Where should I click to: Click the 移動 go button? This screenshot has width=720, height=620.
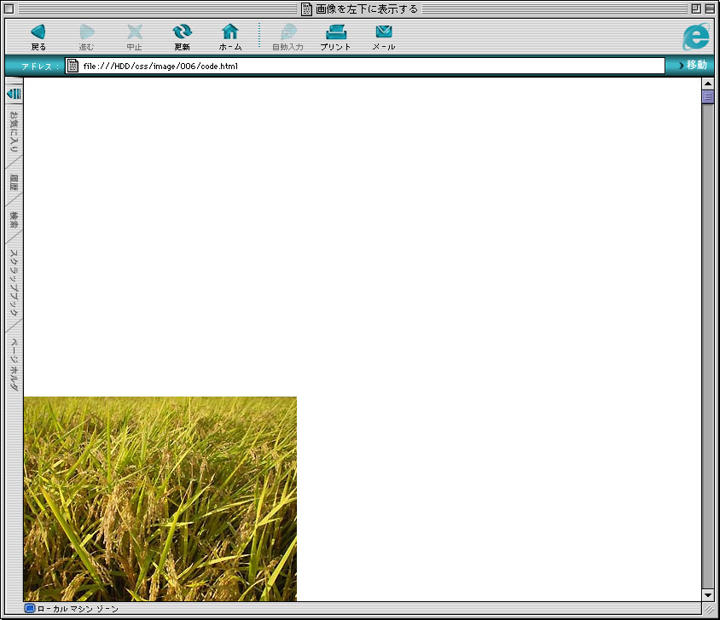[x=693, y=65]
